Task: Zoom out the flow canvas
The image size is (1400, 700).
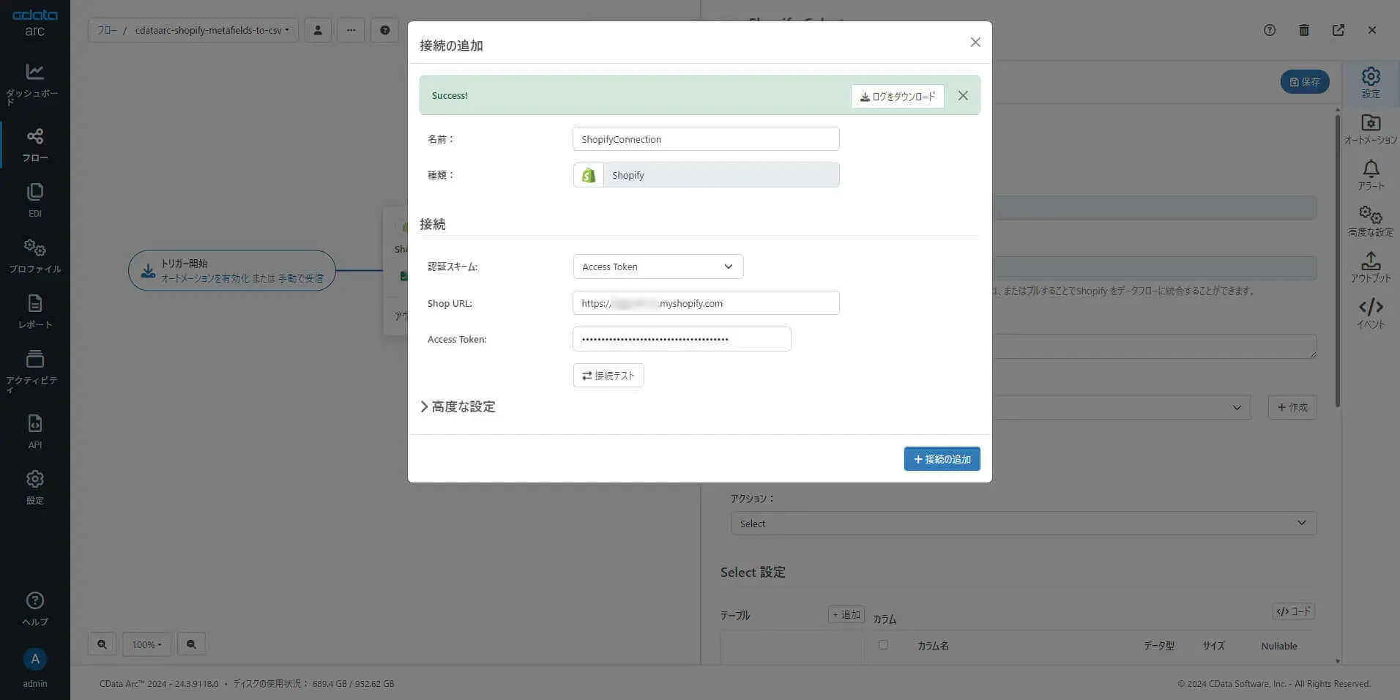Action: pyautogui.click(x=191, y=644)
